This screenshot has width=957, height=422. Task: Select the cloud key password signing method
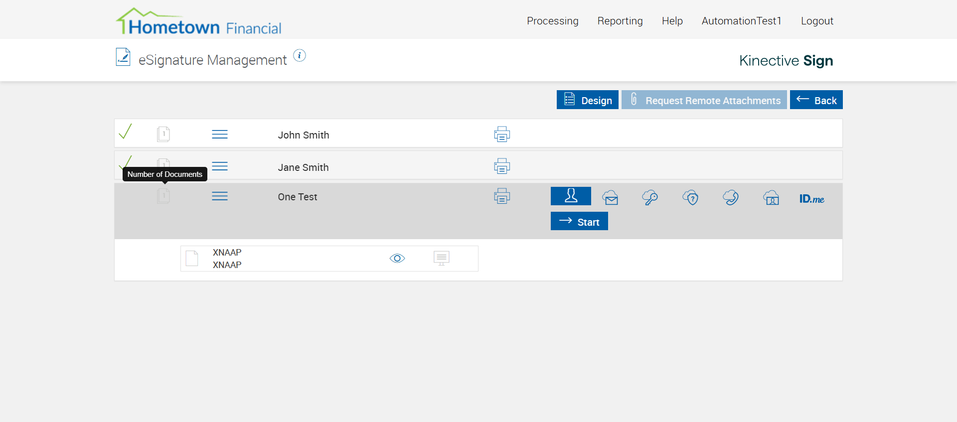[650, 198]
